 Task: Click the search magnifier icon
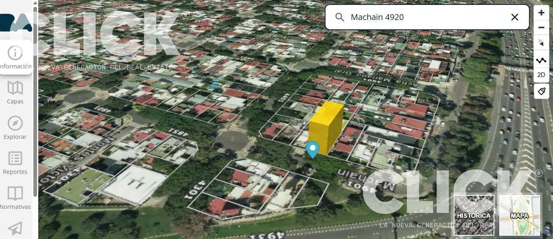pyautogui.click(x=339, y=17)
